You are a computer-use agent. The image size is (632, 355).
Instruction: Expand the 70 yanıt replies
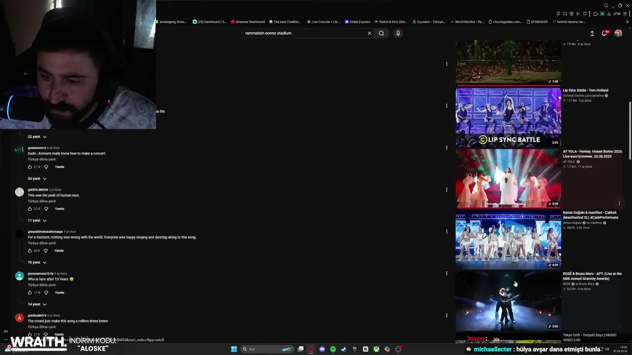point(37,262)
